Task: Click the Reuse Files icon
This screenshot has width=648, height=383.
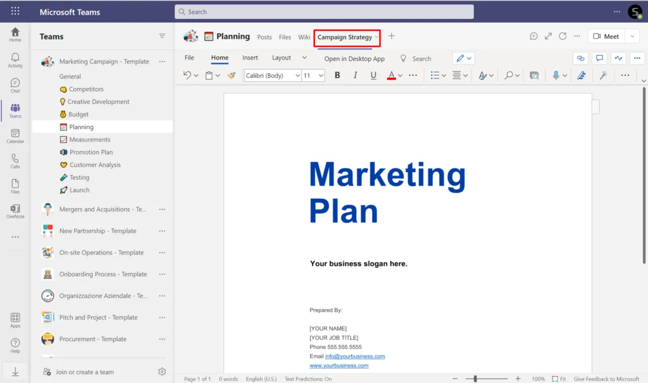Action: (534, 75)
